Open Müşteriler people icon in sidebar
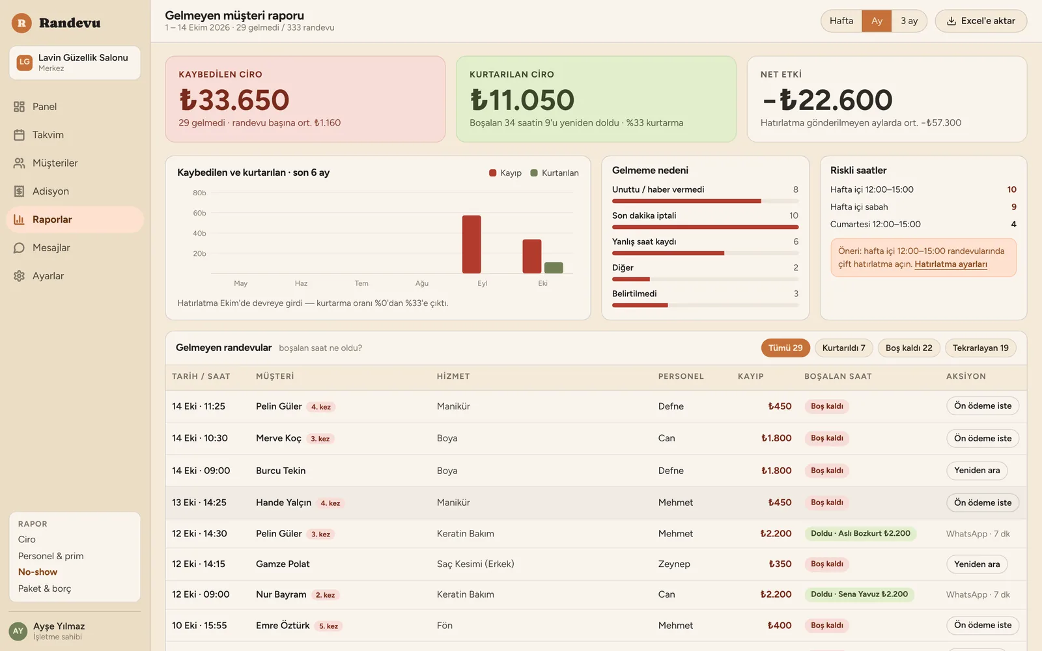Viewport: 1042px width, 651px height. click(19, 163)
